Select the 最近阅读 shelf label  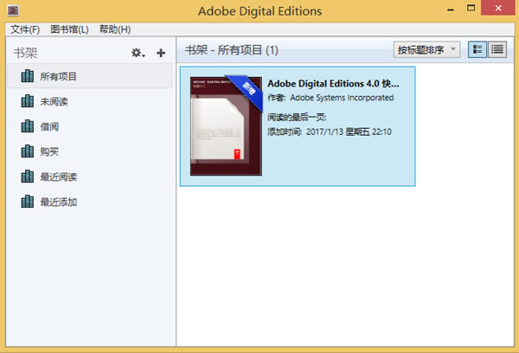click(59, 176)
